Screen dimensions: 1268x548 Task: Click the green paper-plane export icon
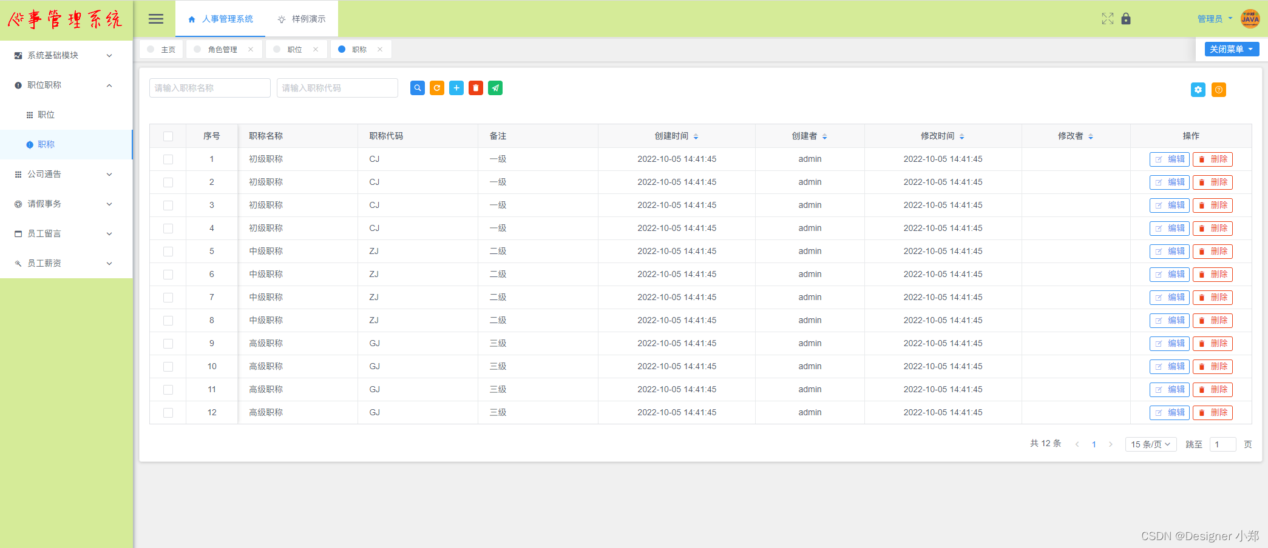point(495,88)
